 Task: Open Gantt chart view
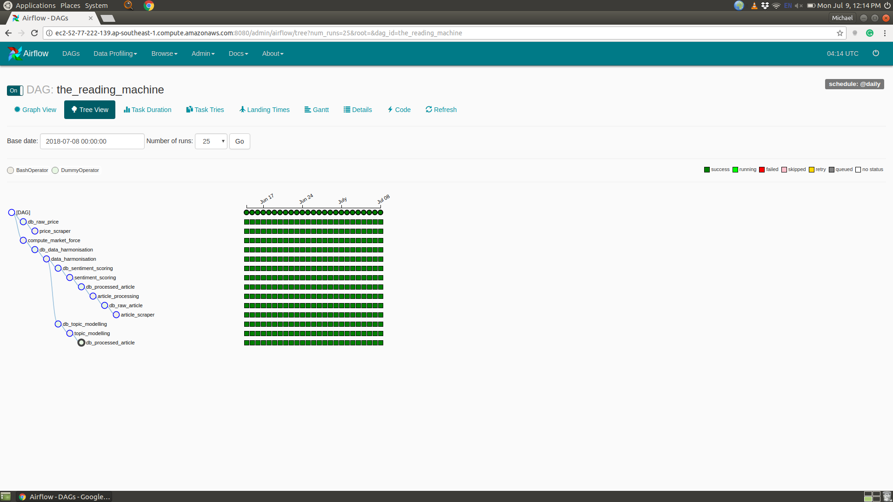316,110
